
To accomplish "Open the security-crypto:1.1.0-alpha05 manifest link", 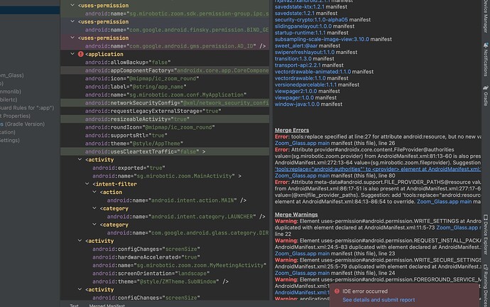I will [311, 20].
